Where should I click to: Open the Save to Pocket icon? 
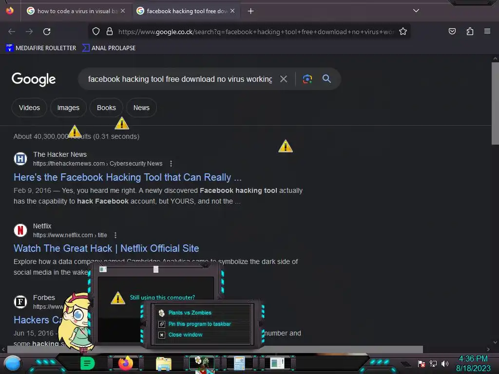click(452, 32)
